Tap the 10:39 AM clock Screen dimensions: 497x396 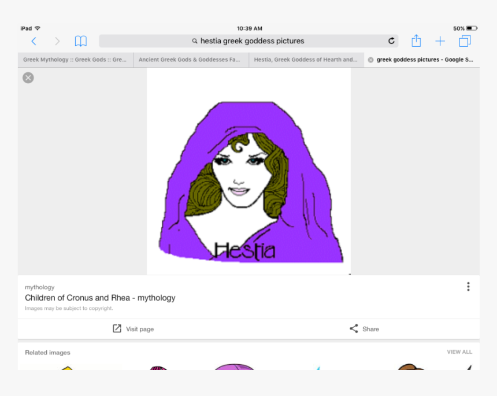250,28
